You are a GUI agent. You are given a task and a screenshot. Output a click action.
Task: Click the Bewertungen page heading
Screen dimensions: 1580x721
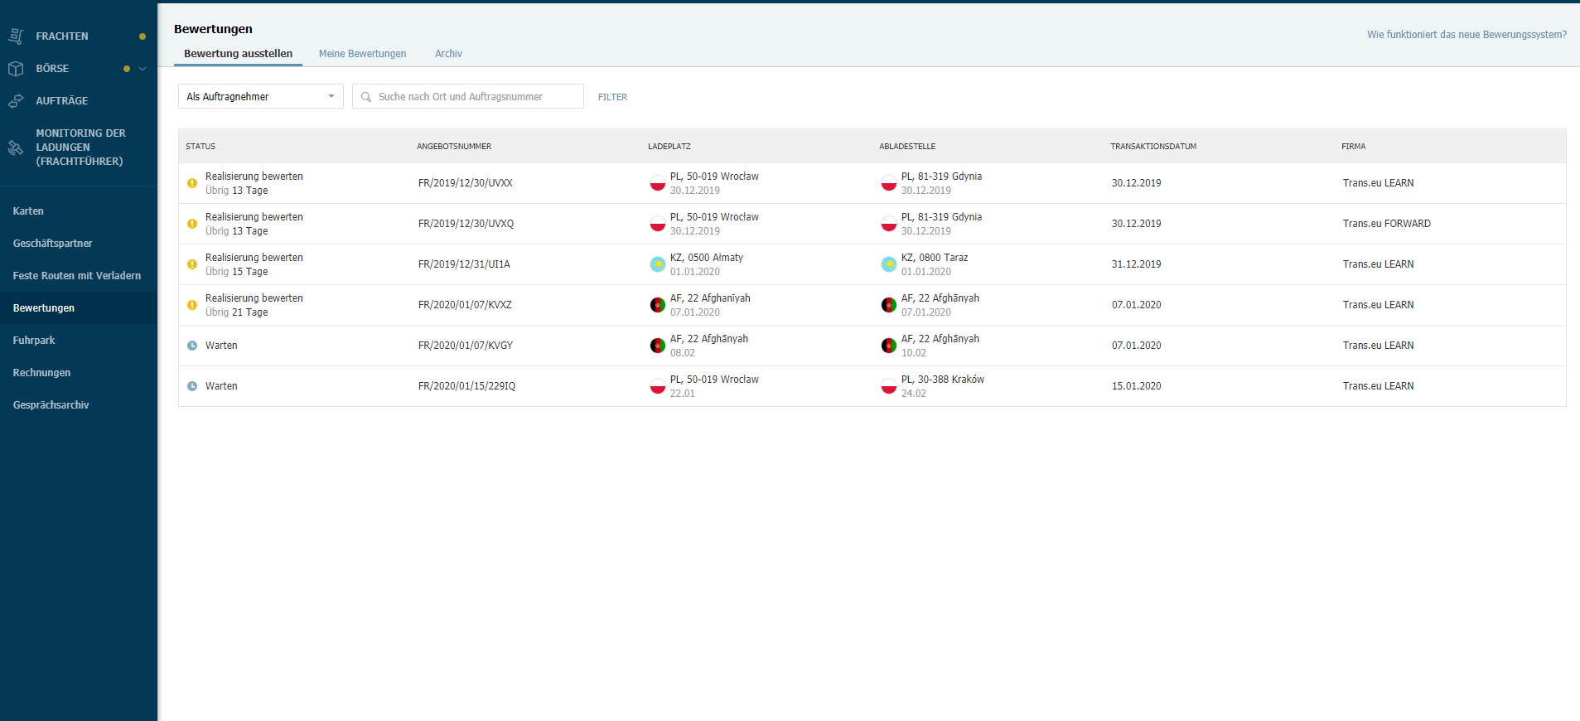[213, 29]
